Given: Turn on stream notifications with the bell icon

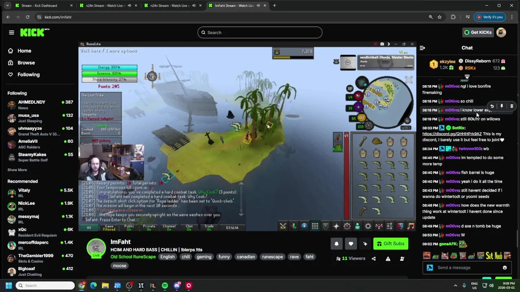Looking at the screenshot, I should 336,244.
